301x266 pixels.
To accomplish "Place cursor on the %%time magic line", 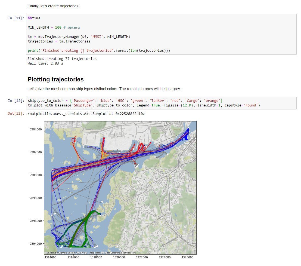I will click(34, 18).
